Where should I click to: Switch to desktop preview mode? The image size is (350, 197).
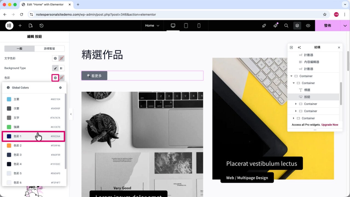coord(173,25)
